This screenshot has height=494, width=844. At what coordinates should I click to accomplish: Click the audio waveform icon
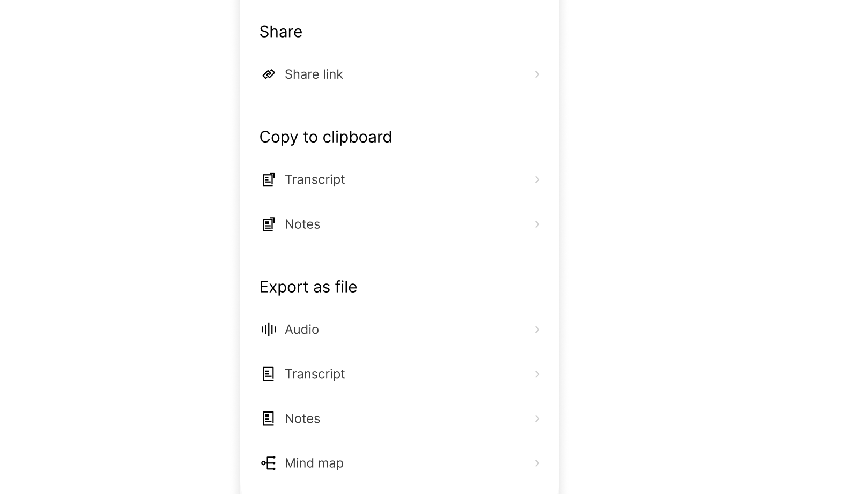(x=268, y=330)
